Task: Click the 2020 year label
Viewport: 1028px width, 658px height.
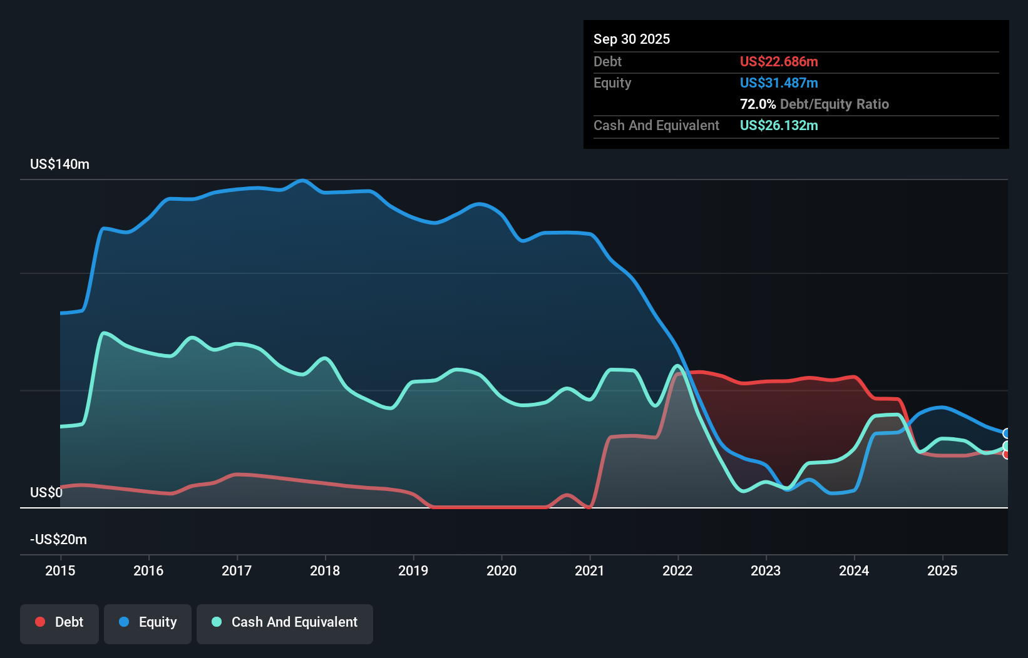Action: pos(501,570)
